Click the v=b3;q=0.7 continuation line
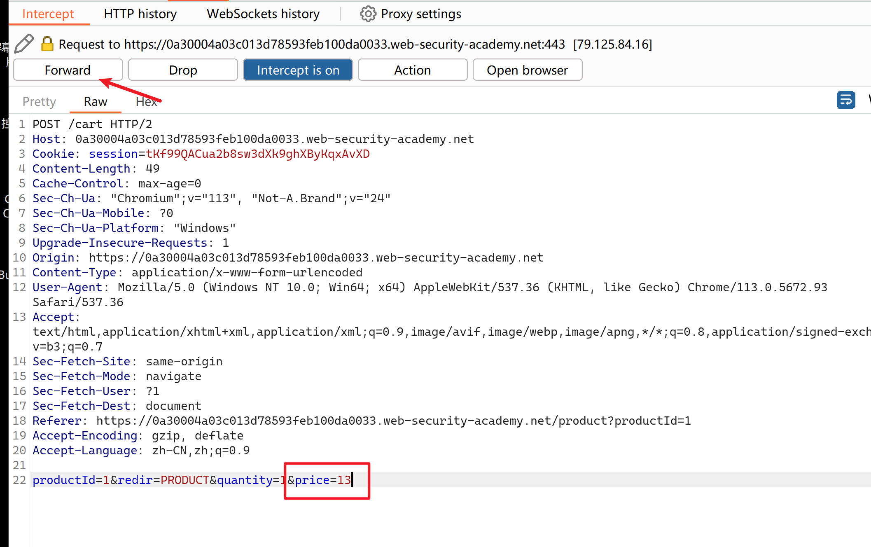Viewport: 871px width, 547px height. (68, 346)
